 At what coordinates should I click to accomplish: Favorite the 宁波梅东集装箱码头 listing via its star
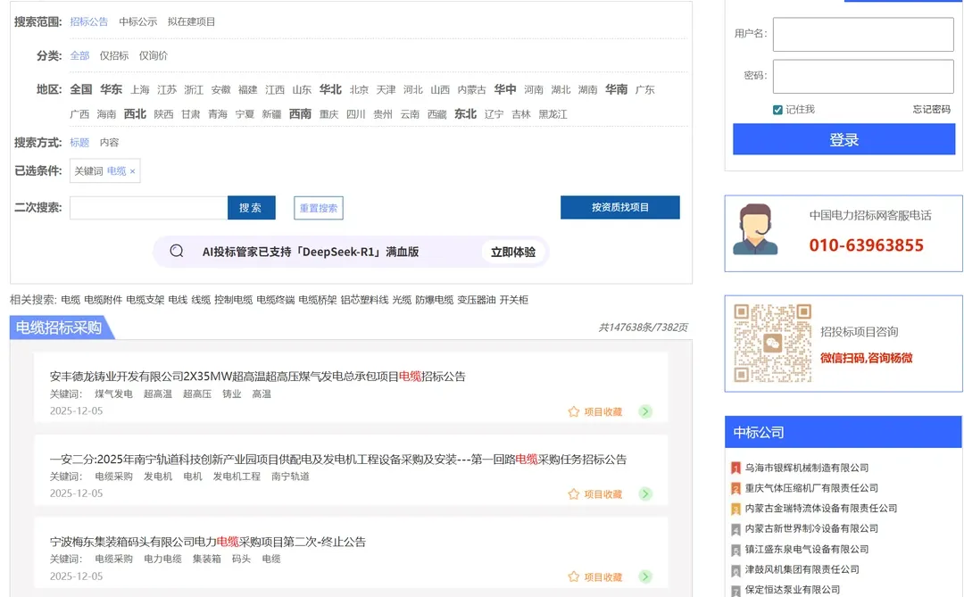click(572, 576)
